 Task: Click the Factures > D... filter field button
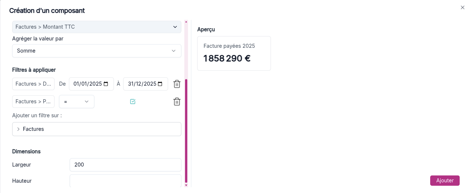point(33,84)
